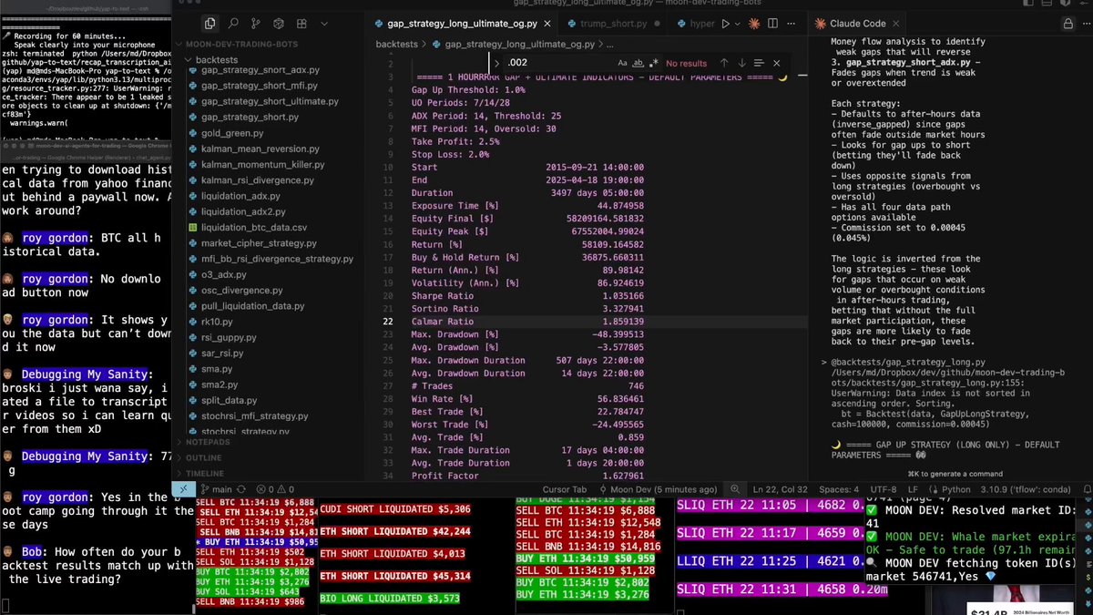The image size is (1093, 615).
Task: Select the Claude Code panel tab
Action: pos(859,23)
